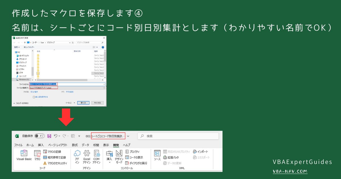Open マクロのセキュリティ settings

click(57, 163)
